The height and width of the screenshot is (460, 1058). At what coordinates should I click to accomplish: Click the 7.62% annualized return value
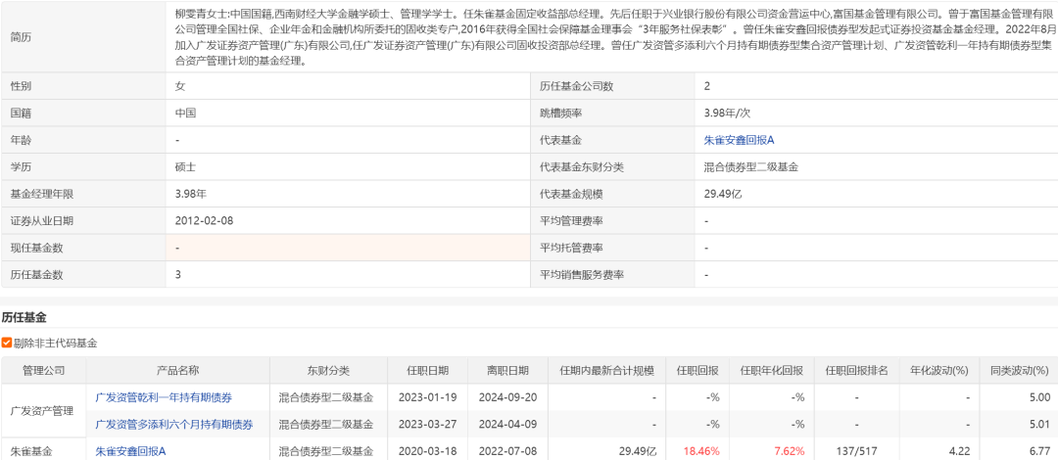pos(789,451)
